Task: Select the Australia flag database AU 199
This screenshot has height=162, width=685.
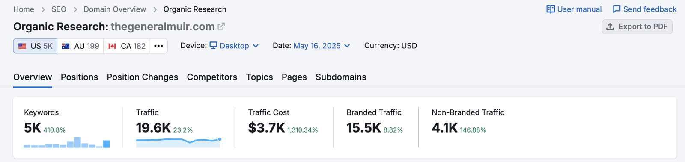Action: coord(80,46)
